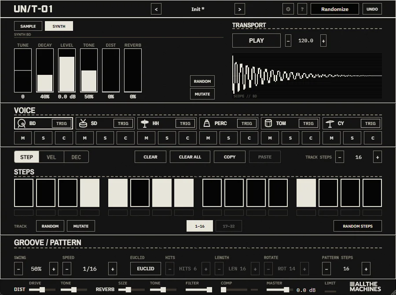Screen dimensions: 396x295
Task: Decrease tempo with the minus button
Action: click(x=288, y=41)
